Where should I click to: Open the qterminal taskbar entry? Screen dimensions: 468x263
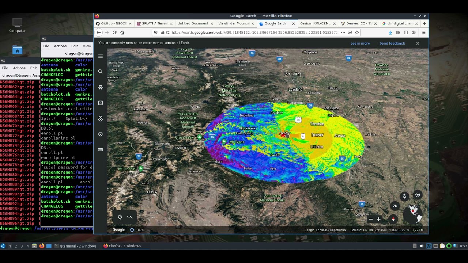tap(75, 246)
